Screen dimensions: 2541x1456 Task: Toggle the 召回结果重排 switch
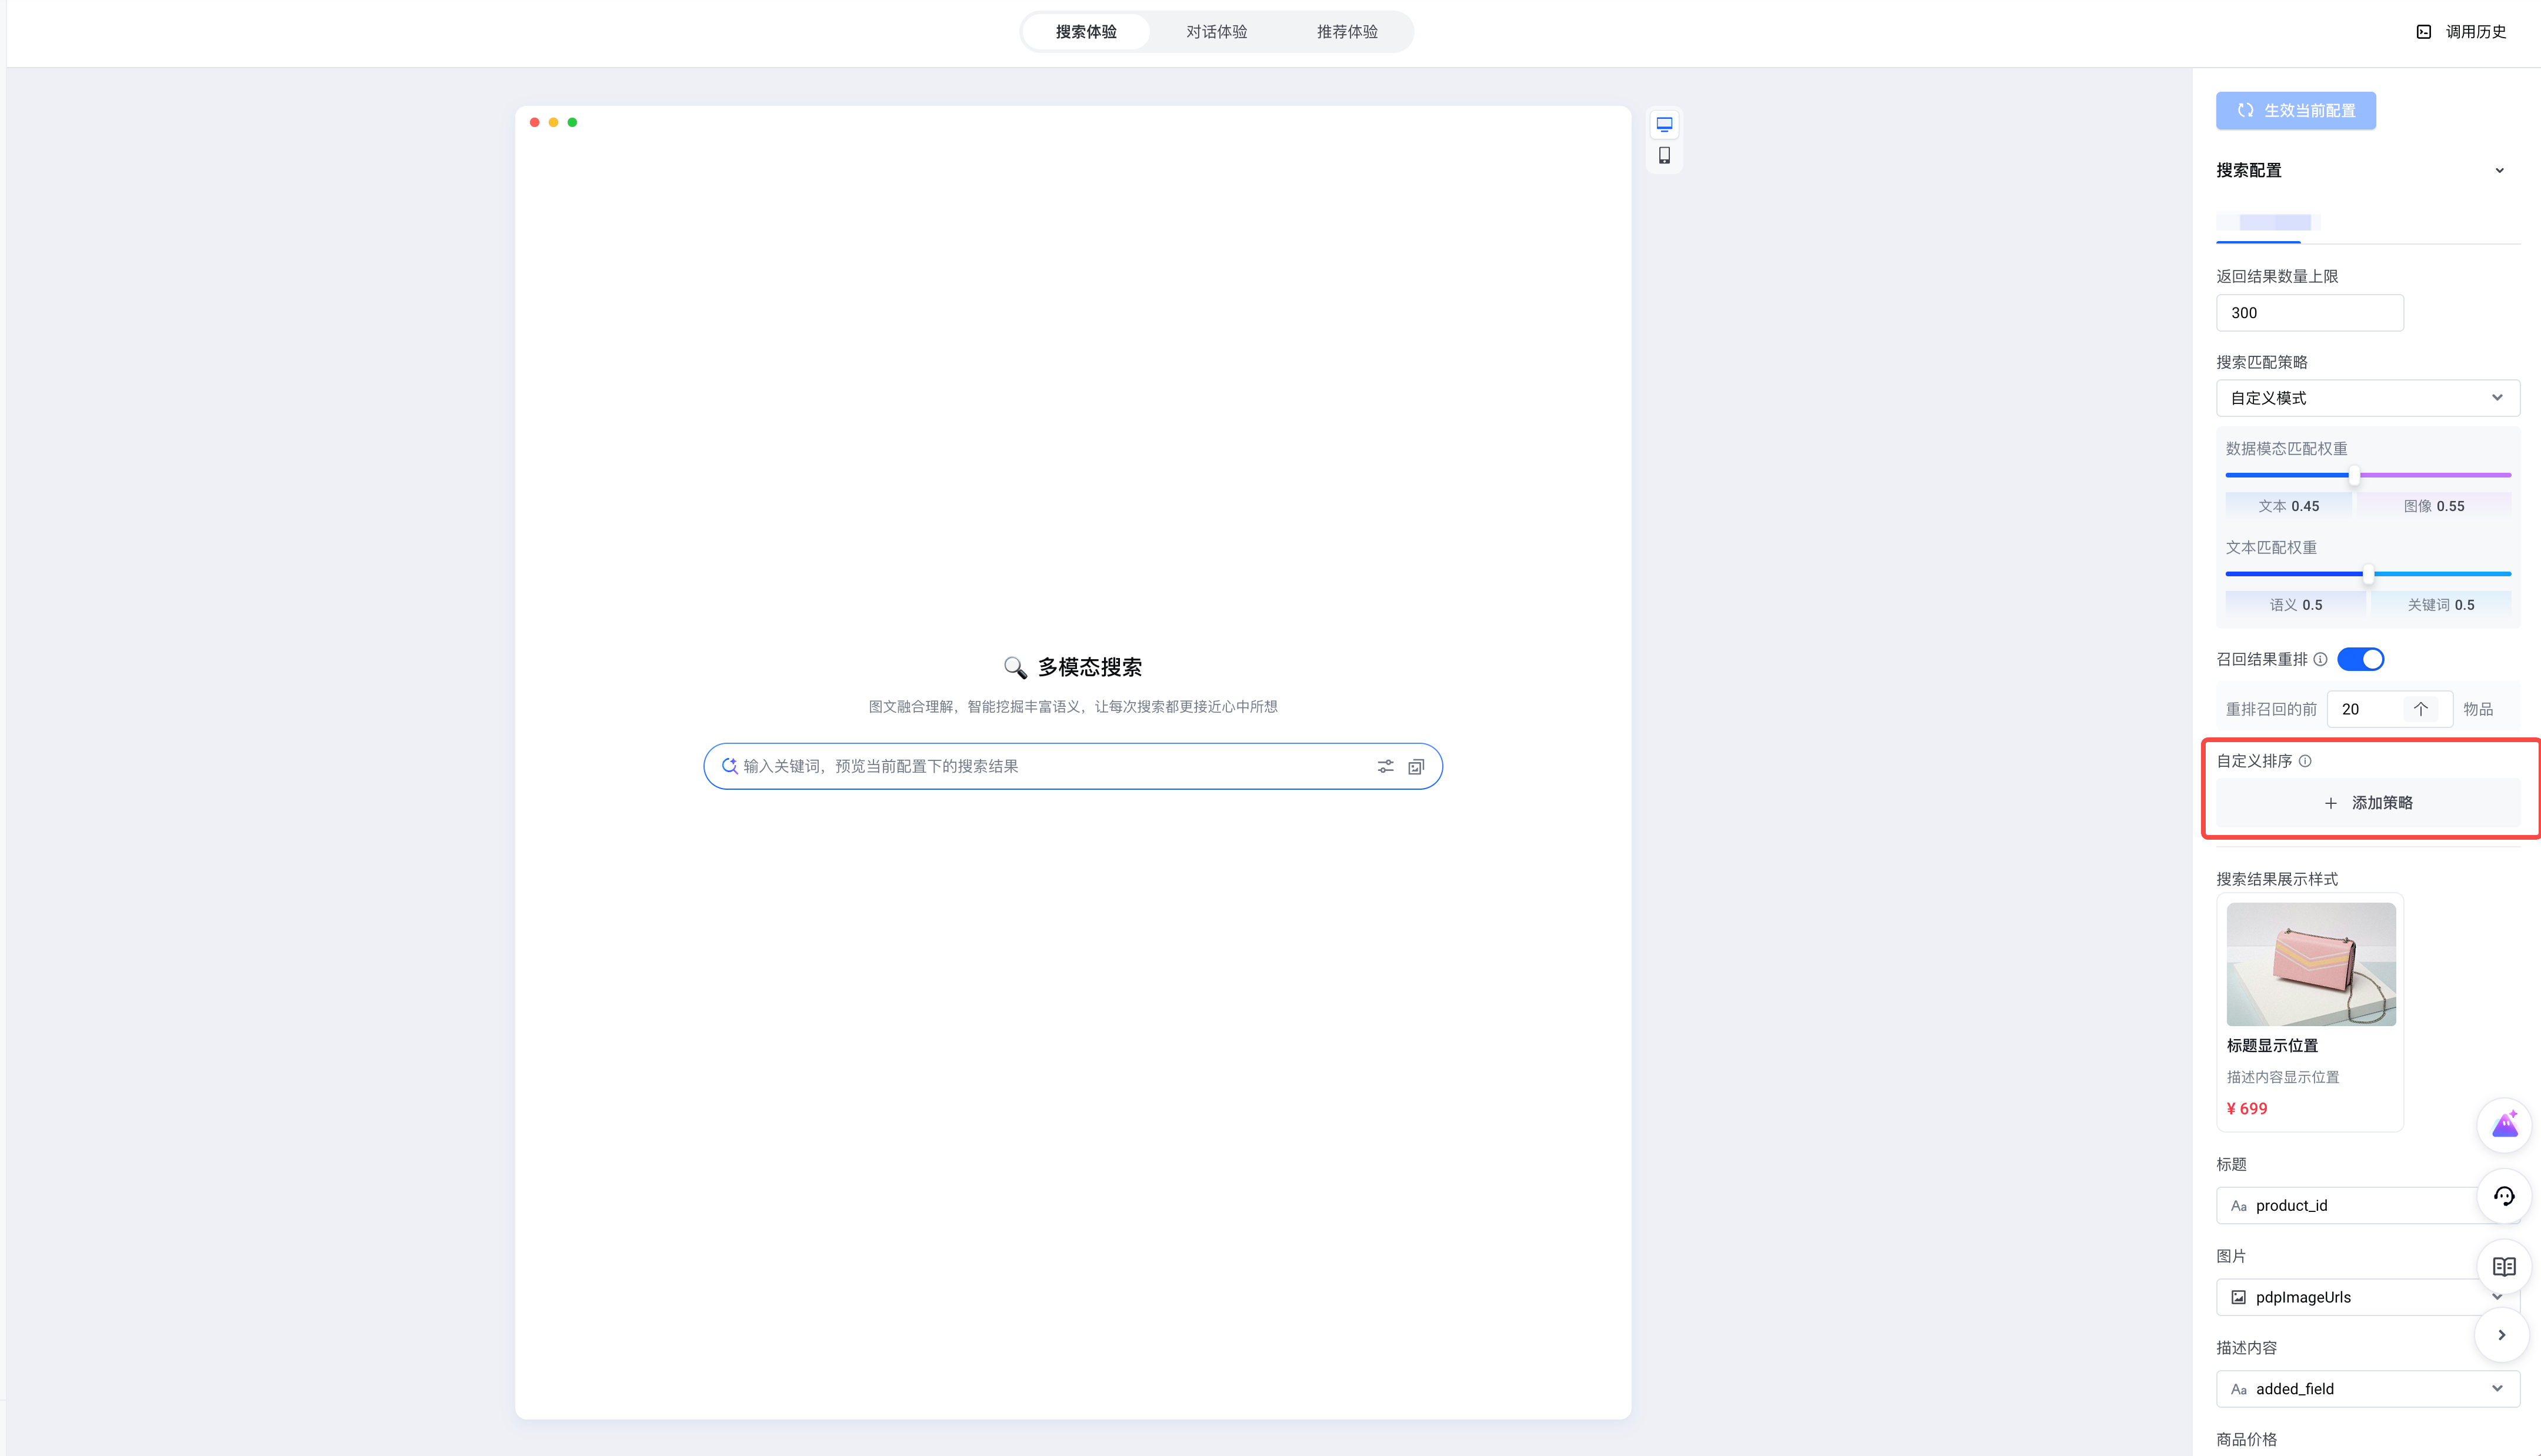(2360, 660)
